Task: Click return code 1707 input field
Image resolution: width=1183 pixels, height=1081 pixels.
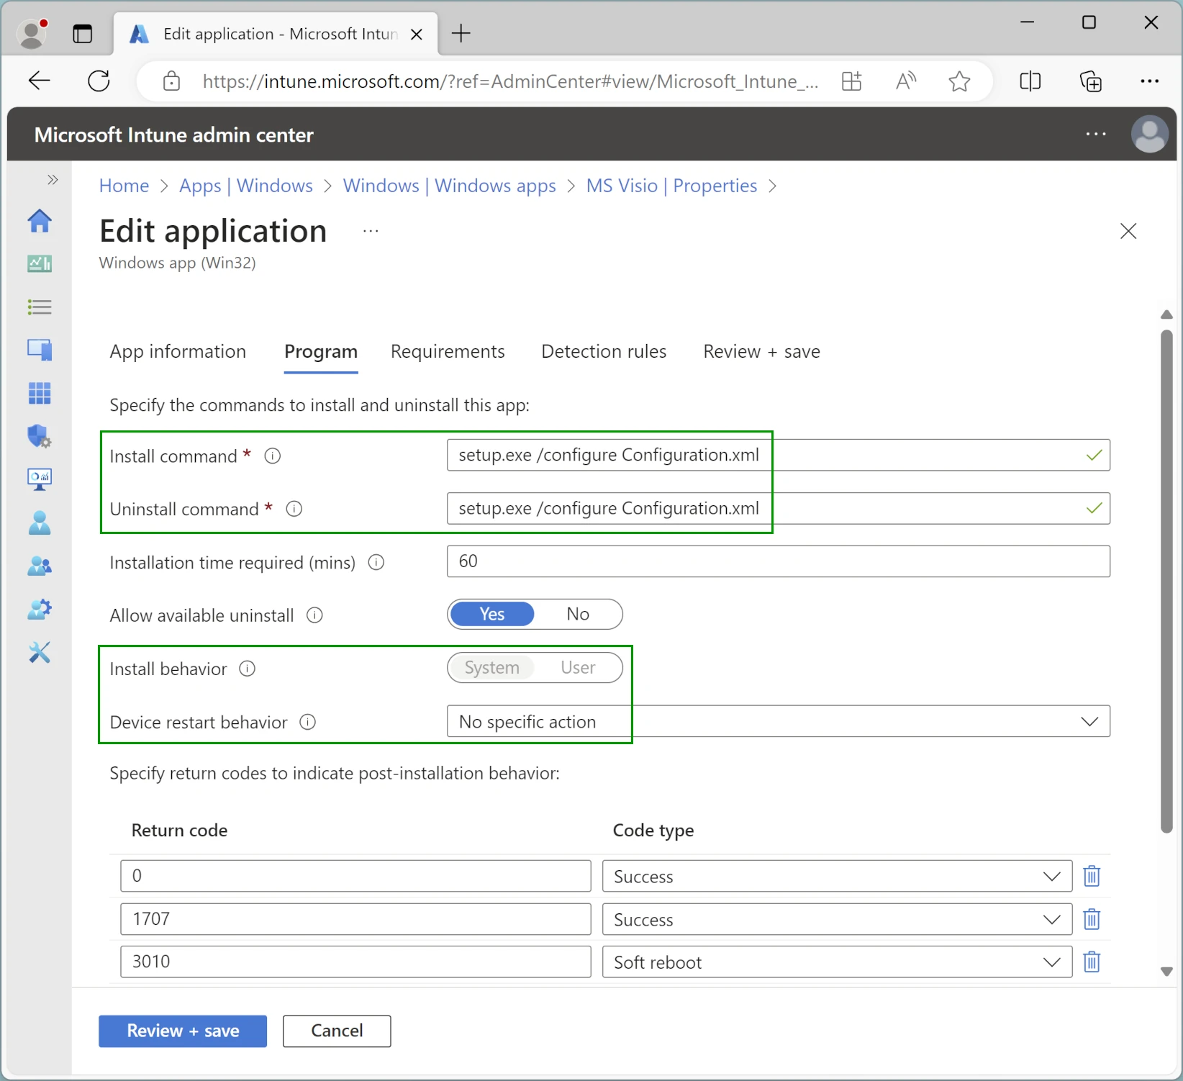Action: pos(355,919)
